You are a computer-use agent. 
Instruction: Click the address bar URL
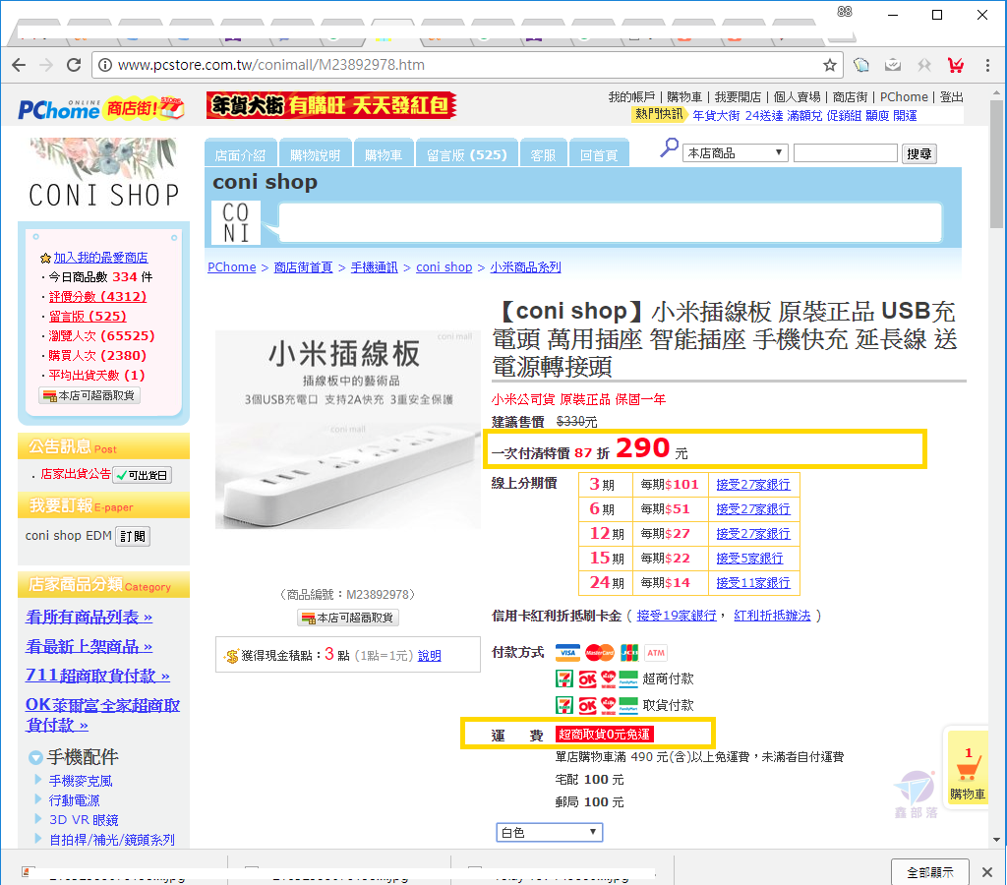click(x=271, y=65)
